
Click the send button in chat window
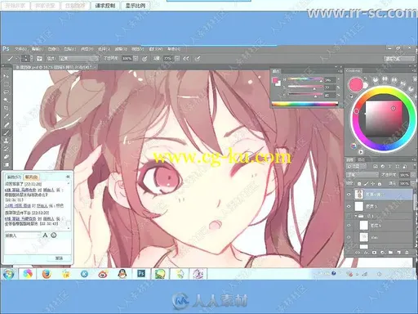[x=59, y=258]
